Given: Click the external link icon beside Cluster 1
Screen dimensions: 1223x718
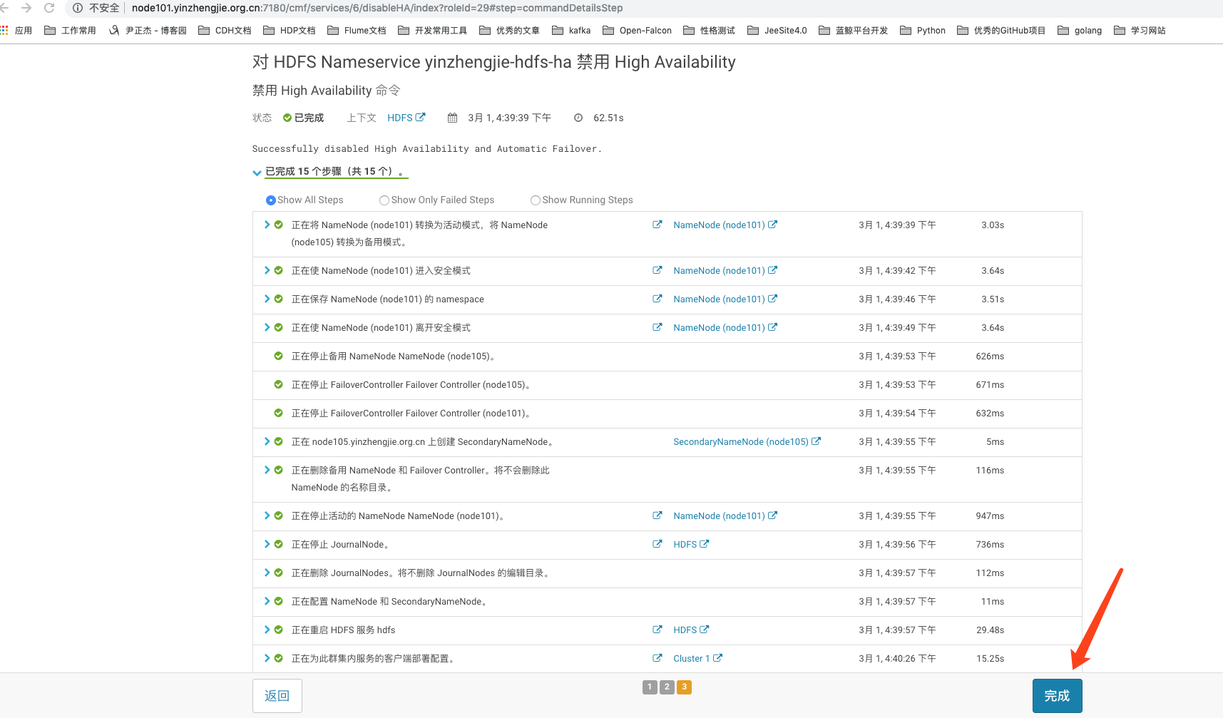Looking at the screenshot, I should pyautogui.click(x=720, y=658).
